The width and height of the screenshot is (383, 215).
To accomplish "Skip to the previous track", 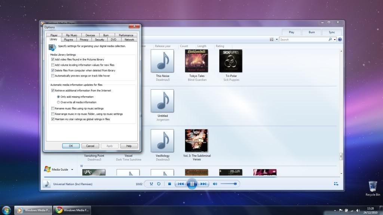I will (181, 184).
